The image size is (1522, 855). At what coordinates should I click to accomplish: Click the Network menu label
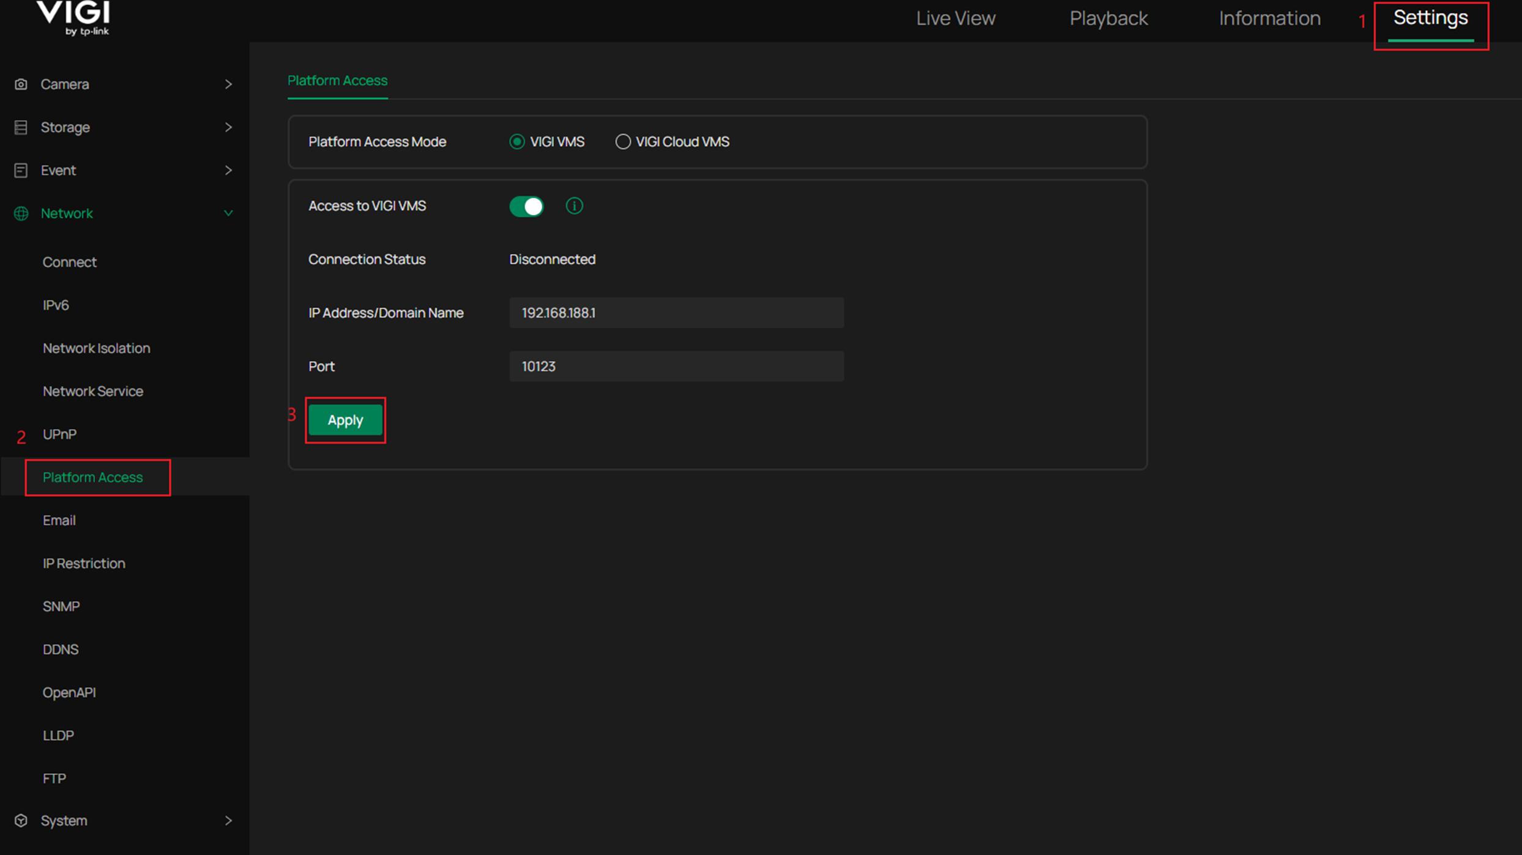click(x=67, y=214)
